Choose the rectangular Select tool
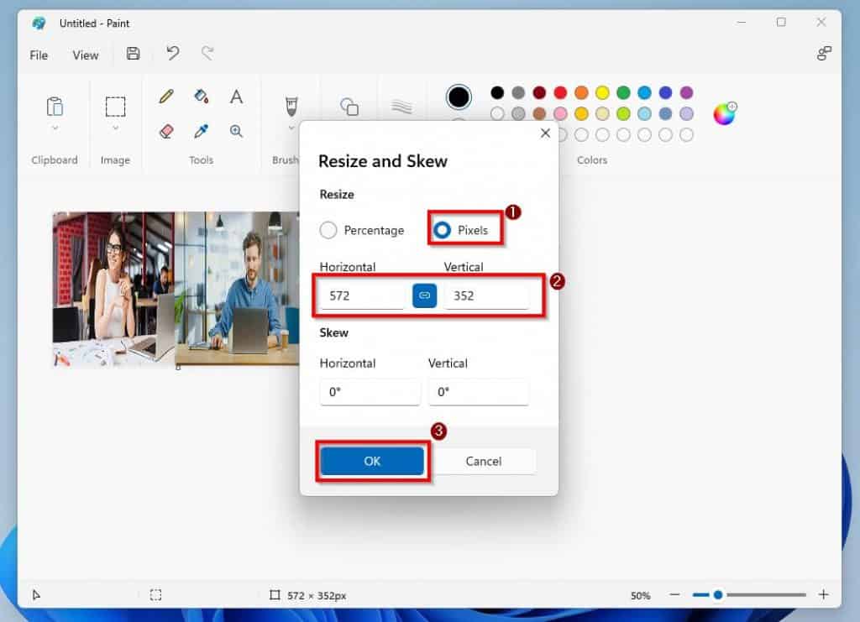 (x=115, y=107)
